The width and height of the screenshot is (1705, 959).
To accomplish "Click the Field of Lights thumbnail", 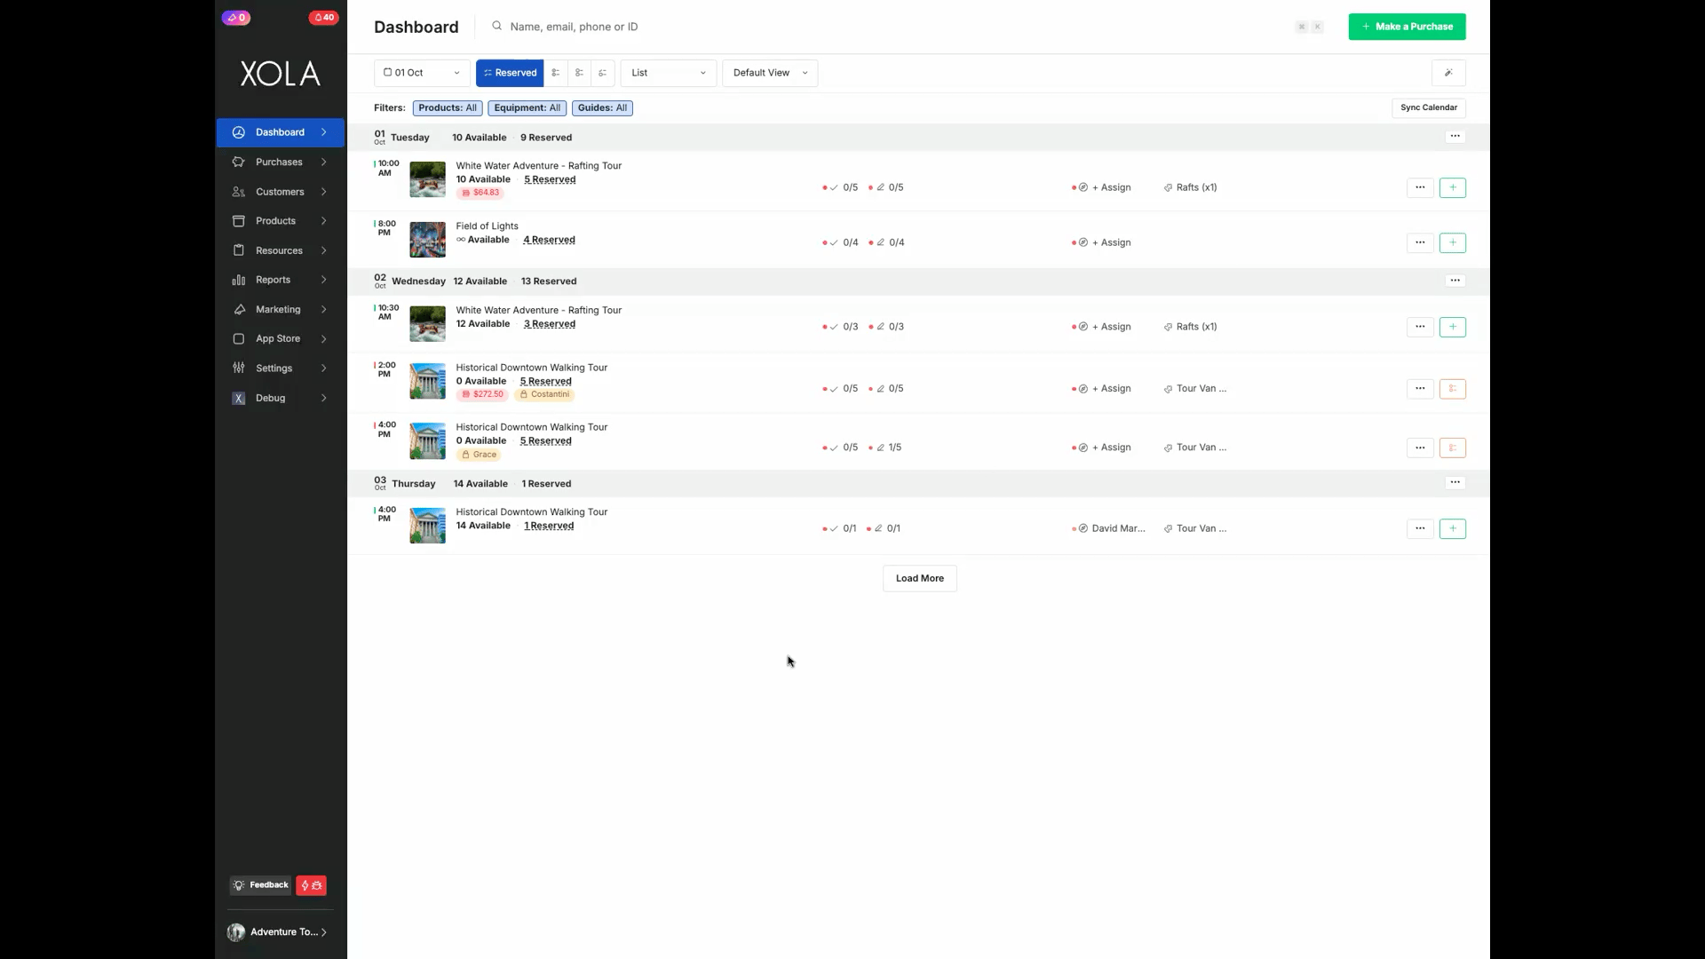I will 427,240.
